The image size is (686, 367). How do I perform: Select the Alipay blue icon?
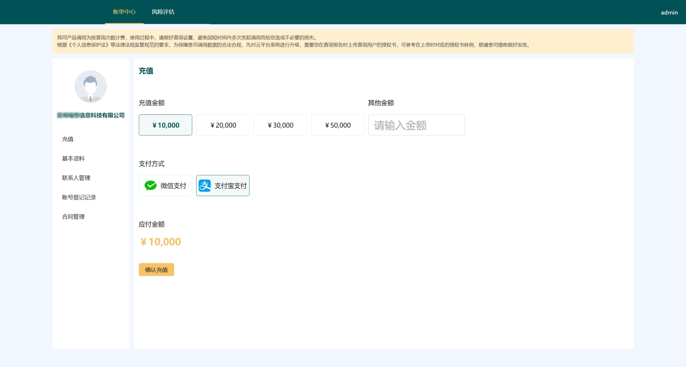205,186
